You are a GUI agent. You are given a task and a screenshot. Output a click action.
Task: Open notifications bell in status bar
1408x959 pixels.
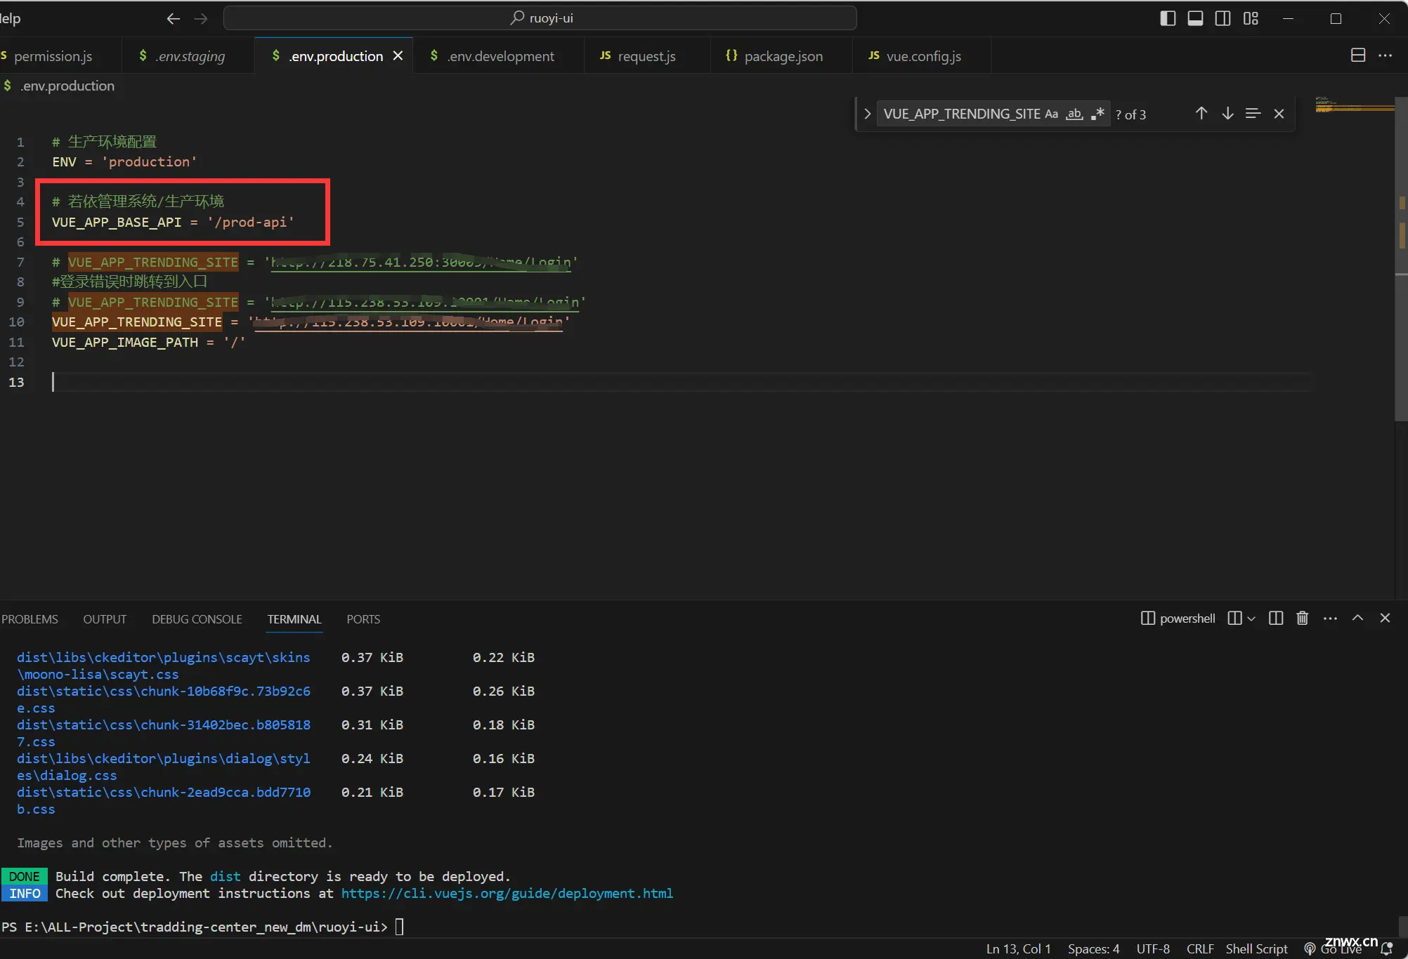(1387, 949)
